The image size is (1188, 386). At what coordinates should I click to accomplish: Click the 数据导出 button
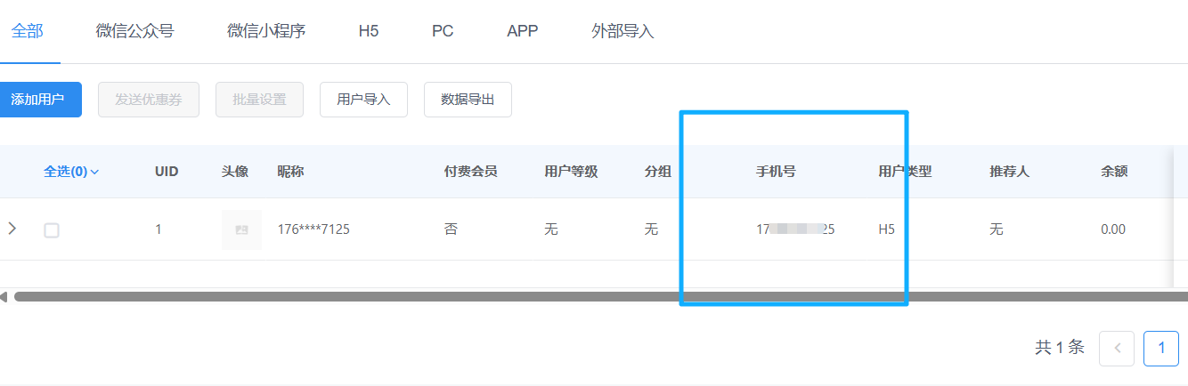point(468,100)
